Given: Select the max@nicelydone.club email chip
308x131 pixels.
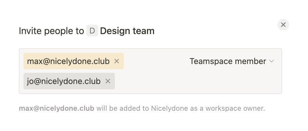Looking at the screenshot, I should pos(68,61).
